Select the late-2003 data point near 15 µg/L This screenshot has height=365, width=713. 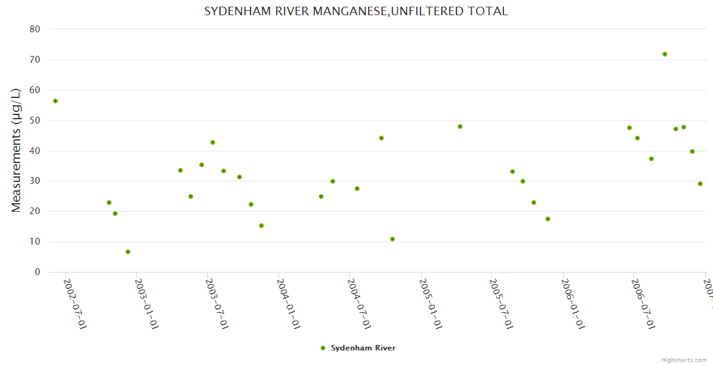tap(261, 226)
